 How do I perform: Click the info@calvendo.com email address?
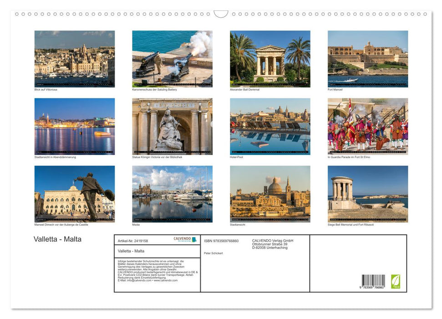pos(139,280)
